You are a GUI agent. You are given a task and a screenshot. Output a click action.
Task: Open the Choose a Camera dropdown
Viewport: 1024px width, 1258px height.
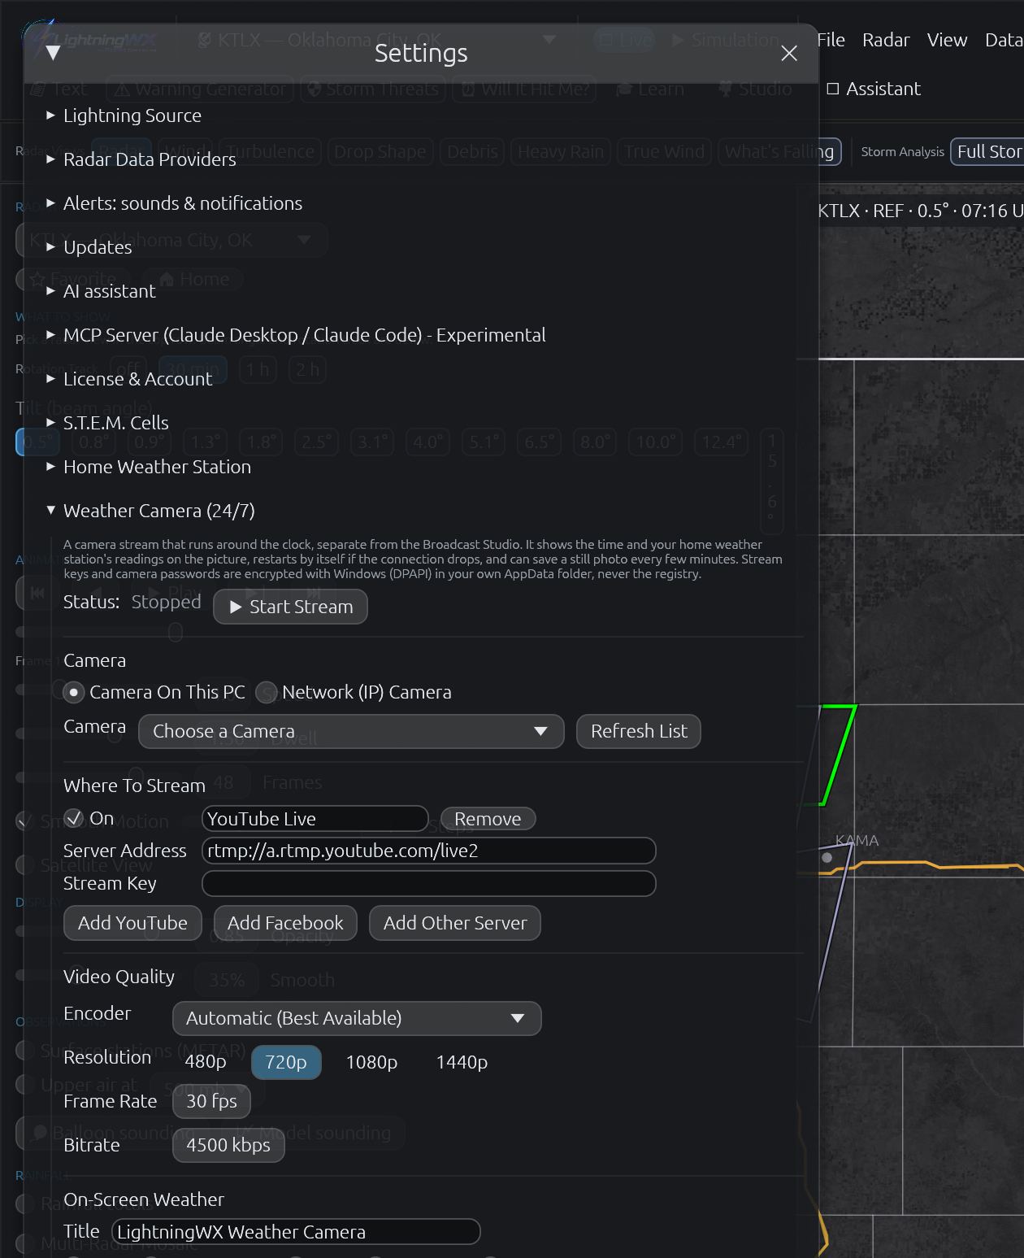(x=351, y=731)
